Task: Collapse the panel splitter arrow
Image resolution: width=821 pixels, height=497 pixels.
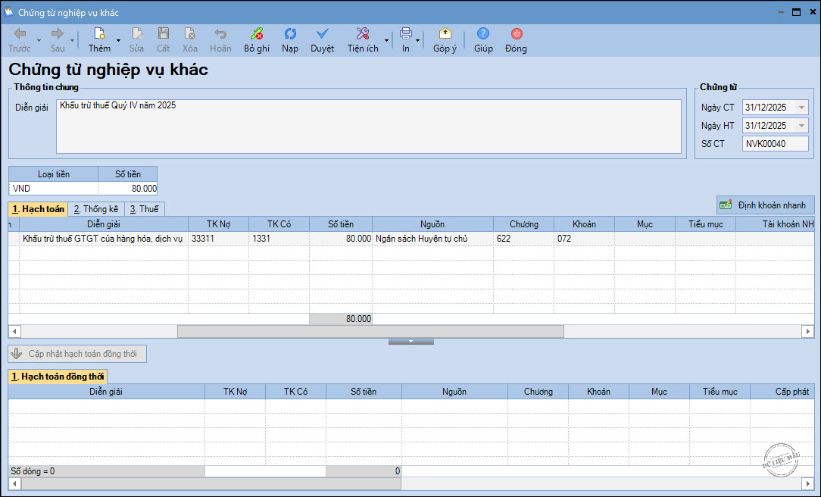Action: coord(410,342)
